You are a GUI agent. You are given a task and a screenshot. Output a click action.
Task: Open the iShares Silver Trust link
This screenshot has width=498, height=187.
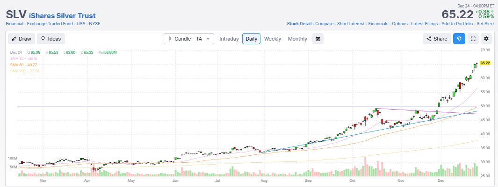pyautogui.click(x=62, y=15)
